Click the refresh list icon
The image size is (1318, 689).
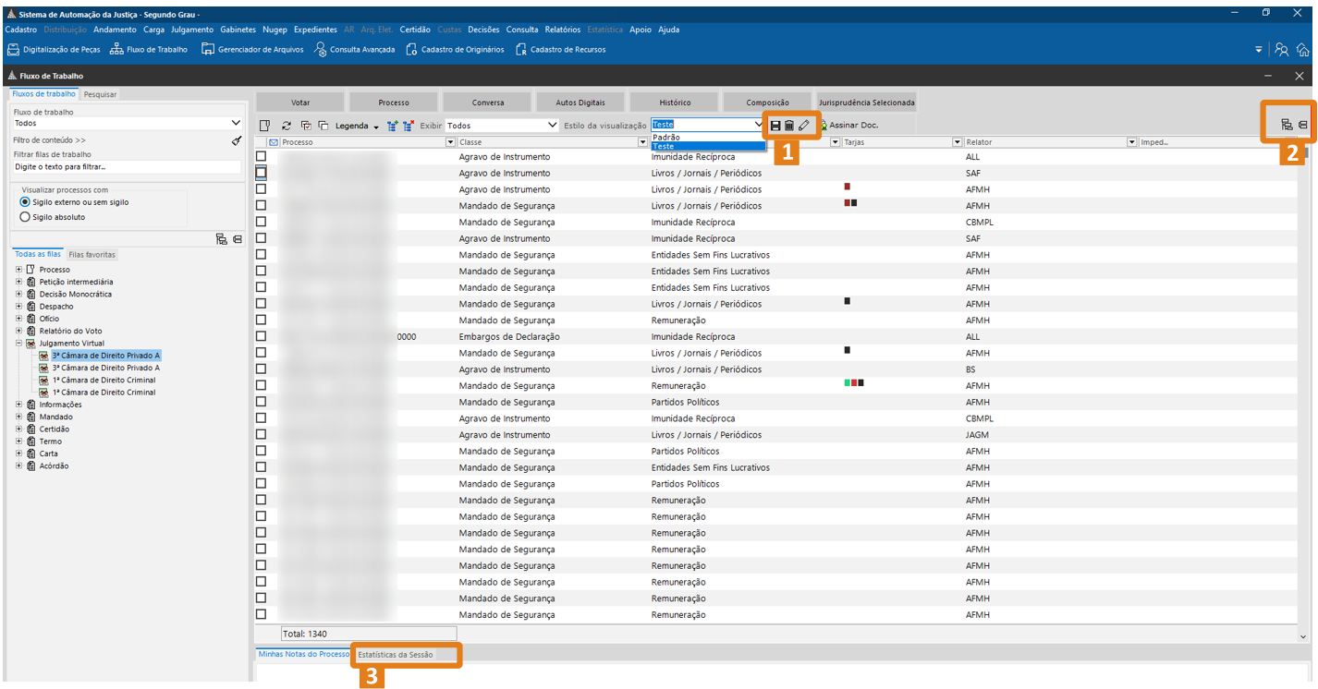[x=287, y=126]
